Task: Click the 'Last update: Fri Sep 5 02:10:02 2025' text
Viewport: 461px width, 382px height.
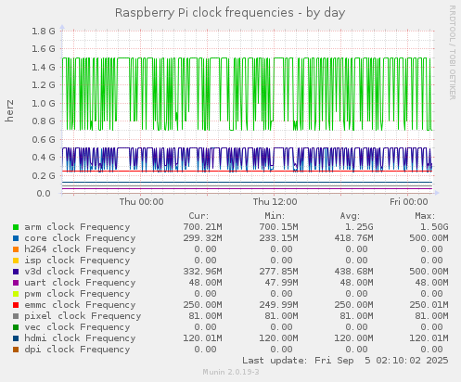Action: tap(345, 361)
